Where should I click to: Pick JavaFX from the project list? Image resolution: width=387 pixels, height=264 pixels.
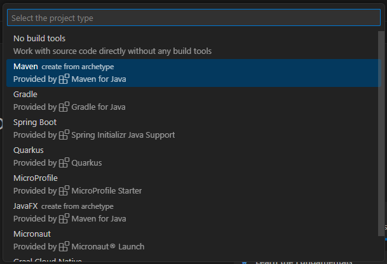coord(25,206)
